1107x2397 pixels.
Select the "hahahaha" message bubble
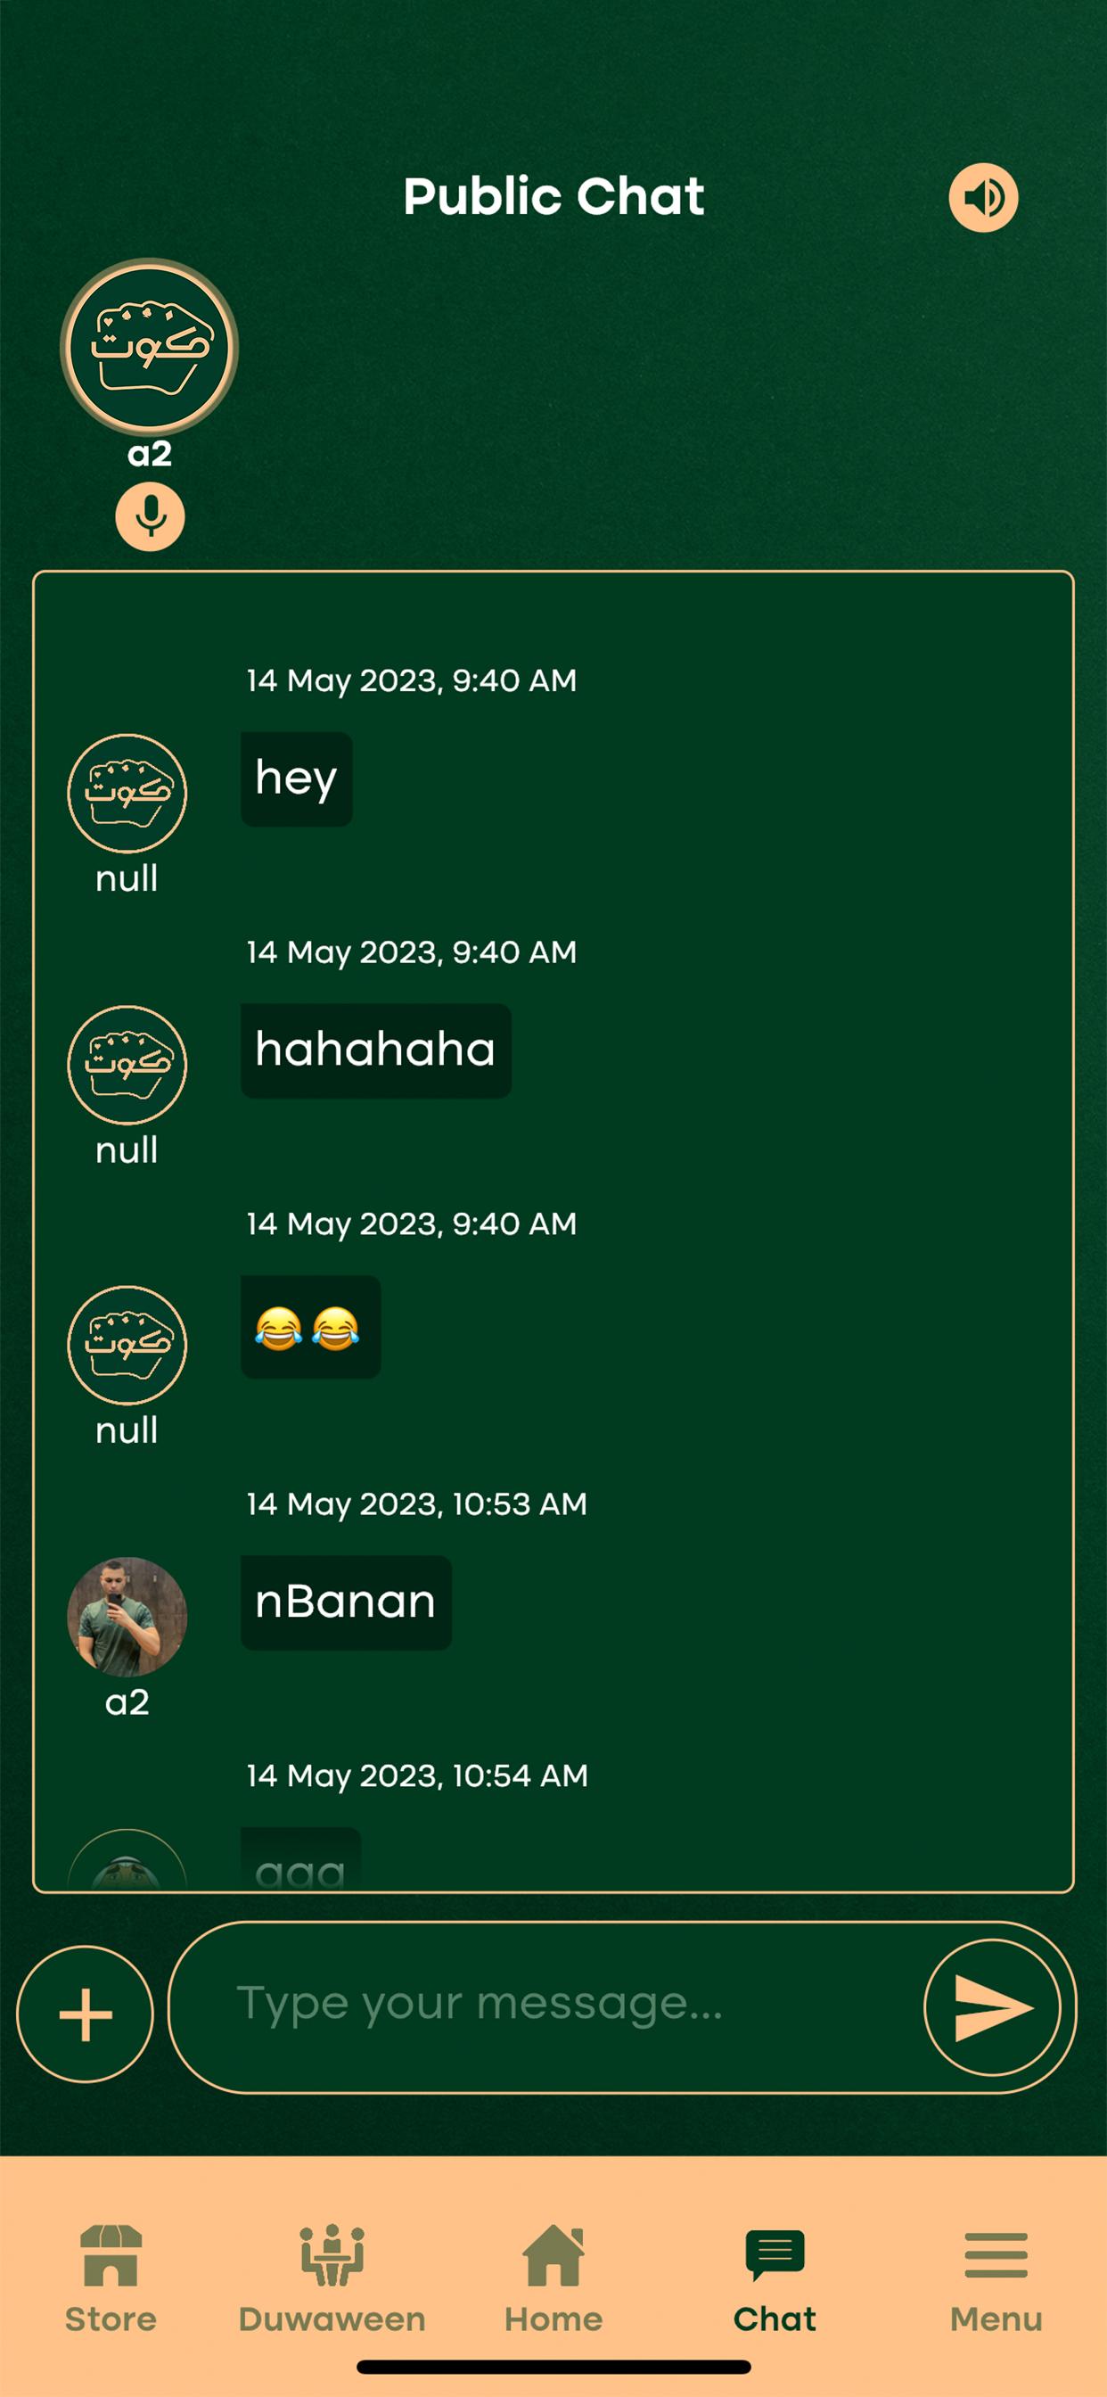[x=376, y=1050]
